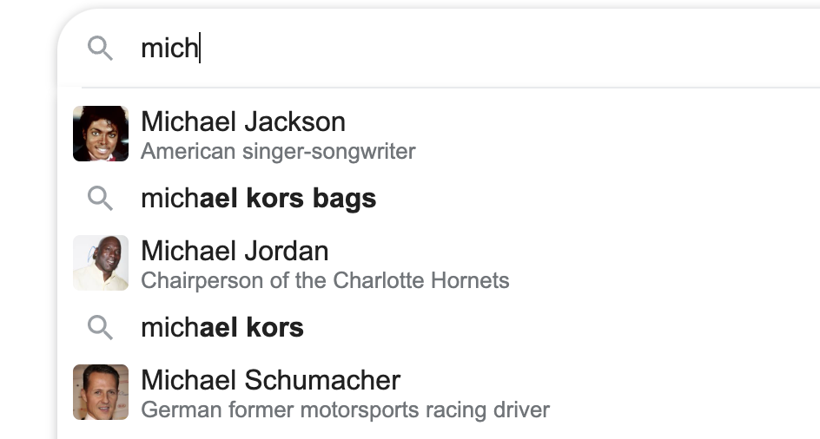This screenshot has height=439, width=820.
Task: Click search icon next to 'michael kors' suggestion
Action: click(x=100, y=328)
